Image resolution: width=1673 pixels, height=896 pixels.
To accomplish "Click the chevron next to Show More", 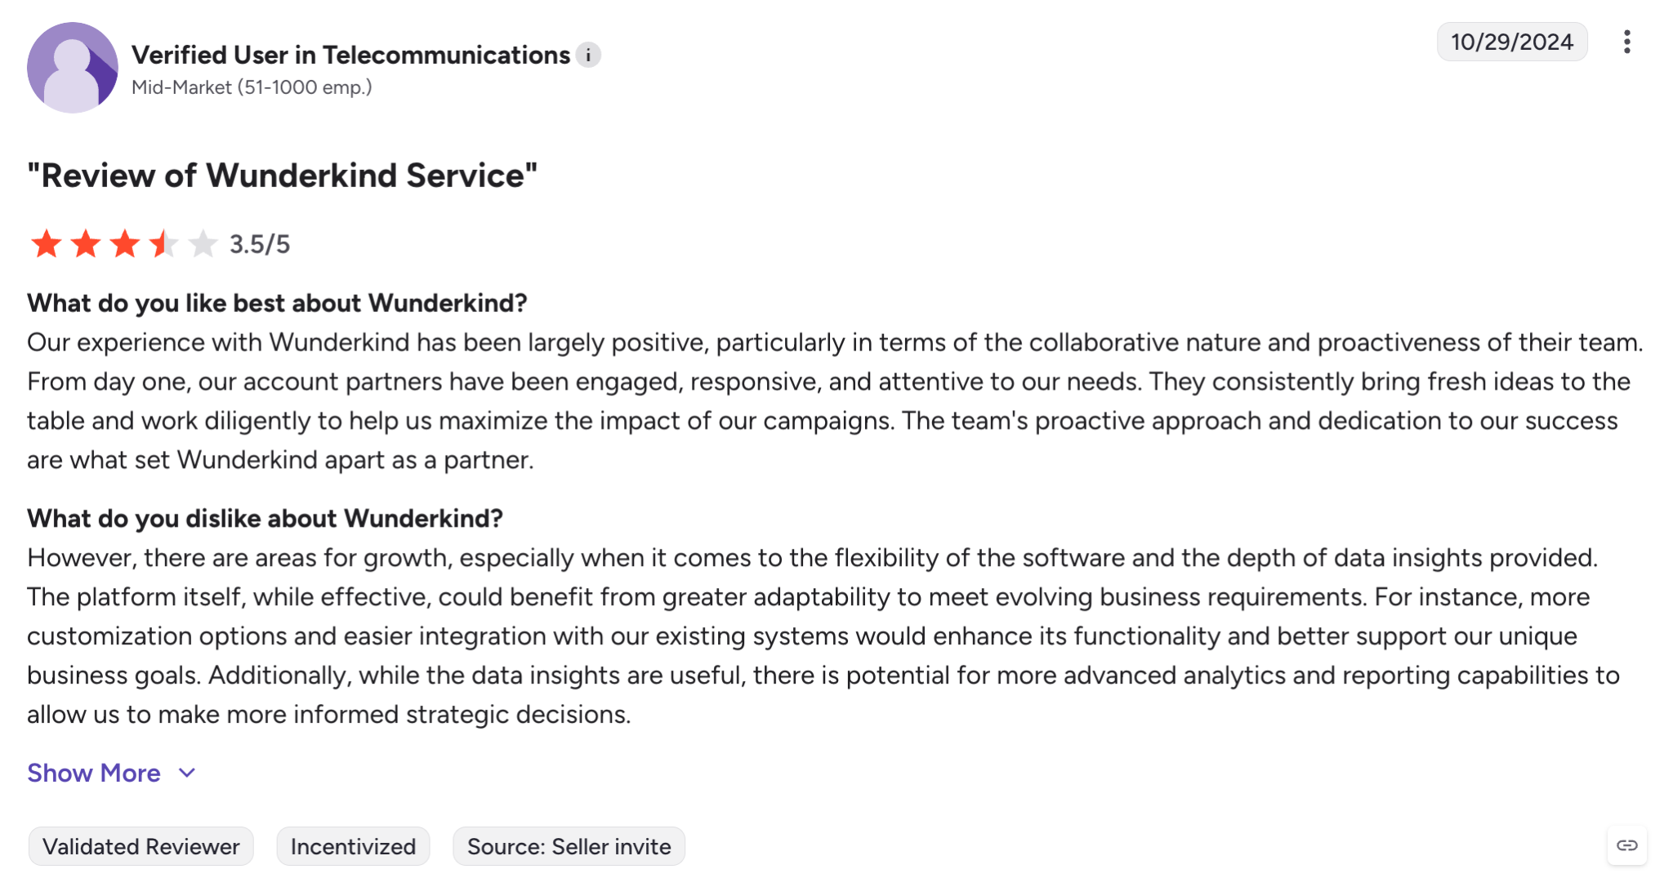I will click(x=187, y=773).
